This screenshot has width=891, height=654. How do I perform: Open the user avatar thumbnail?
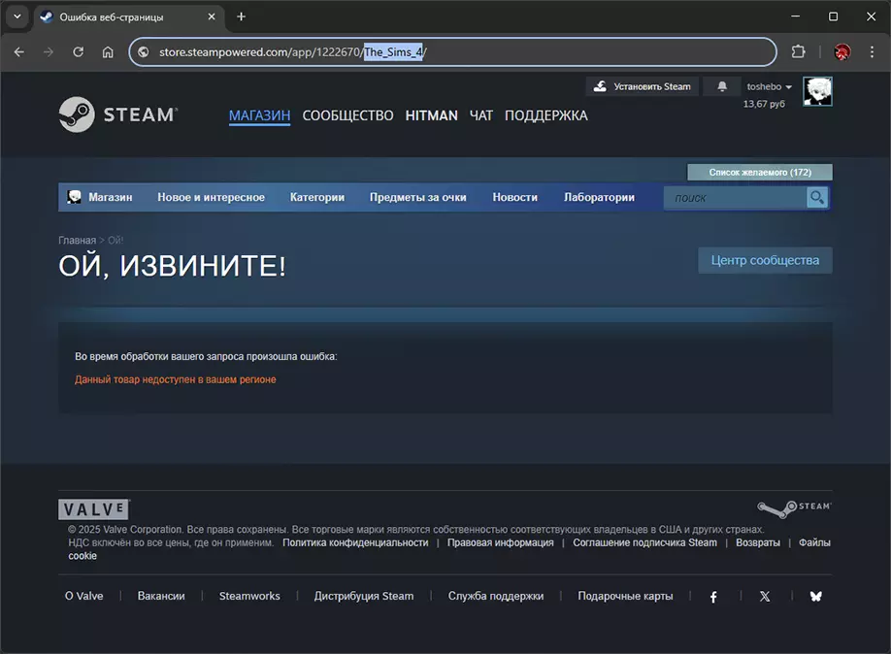(817, 91)
